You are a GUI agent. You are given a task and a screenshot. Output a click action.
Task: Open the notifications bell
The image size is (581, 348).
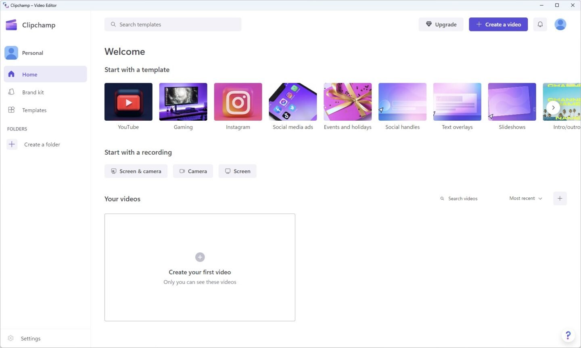(540, 24)
